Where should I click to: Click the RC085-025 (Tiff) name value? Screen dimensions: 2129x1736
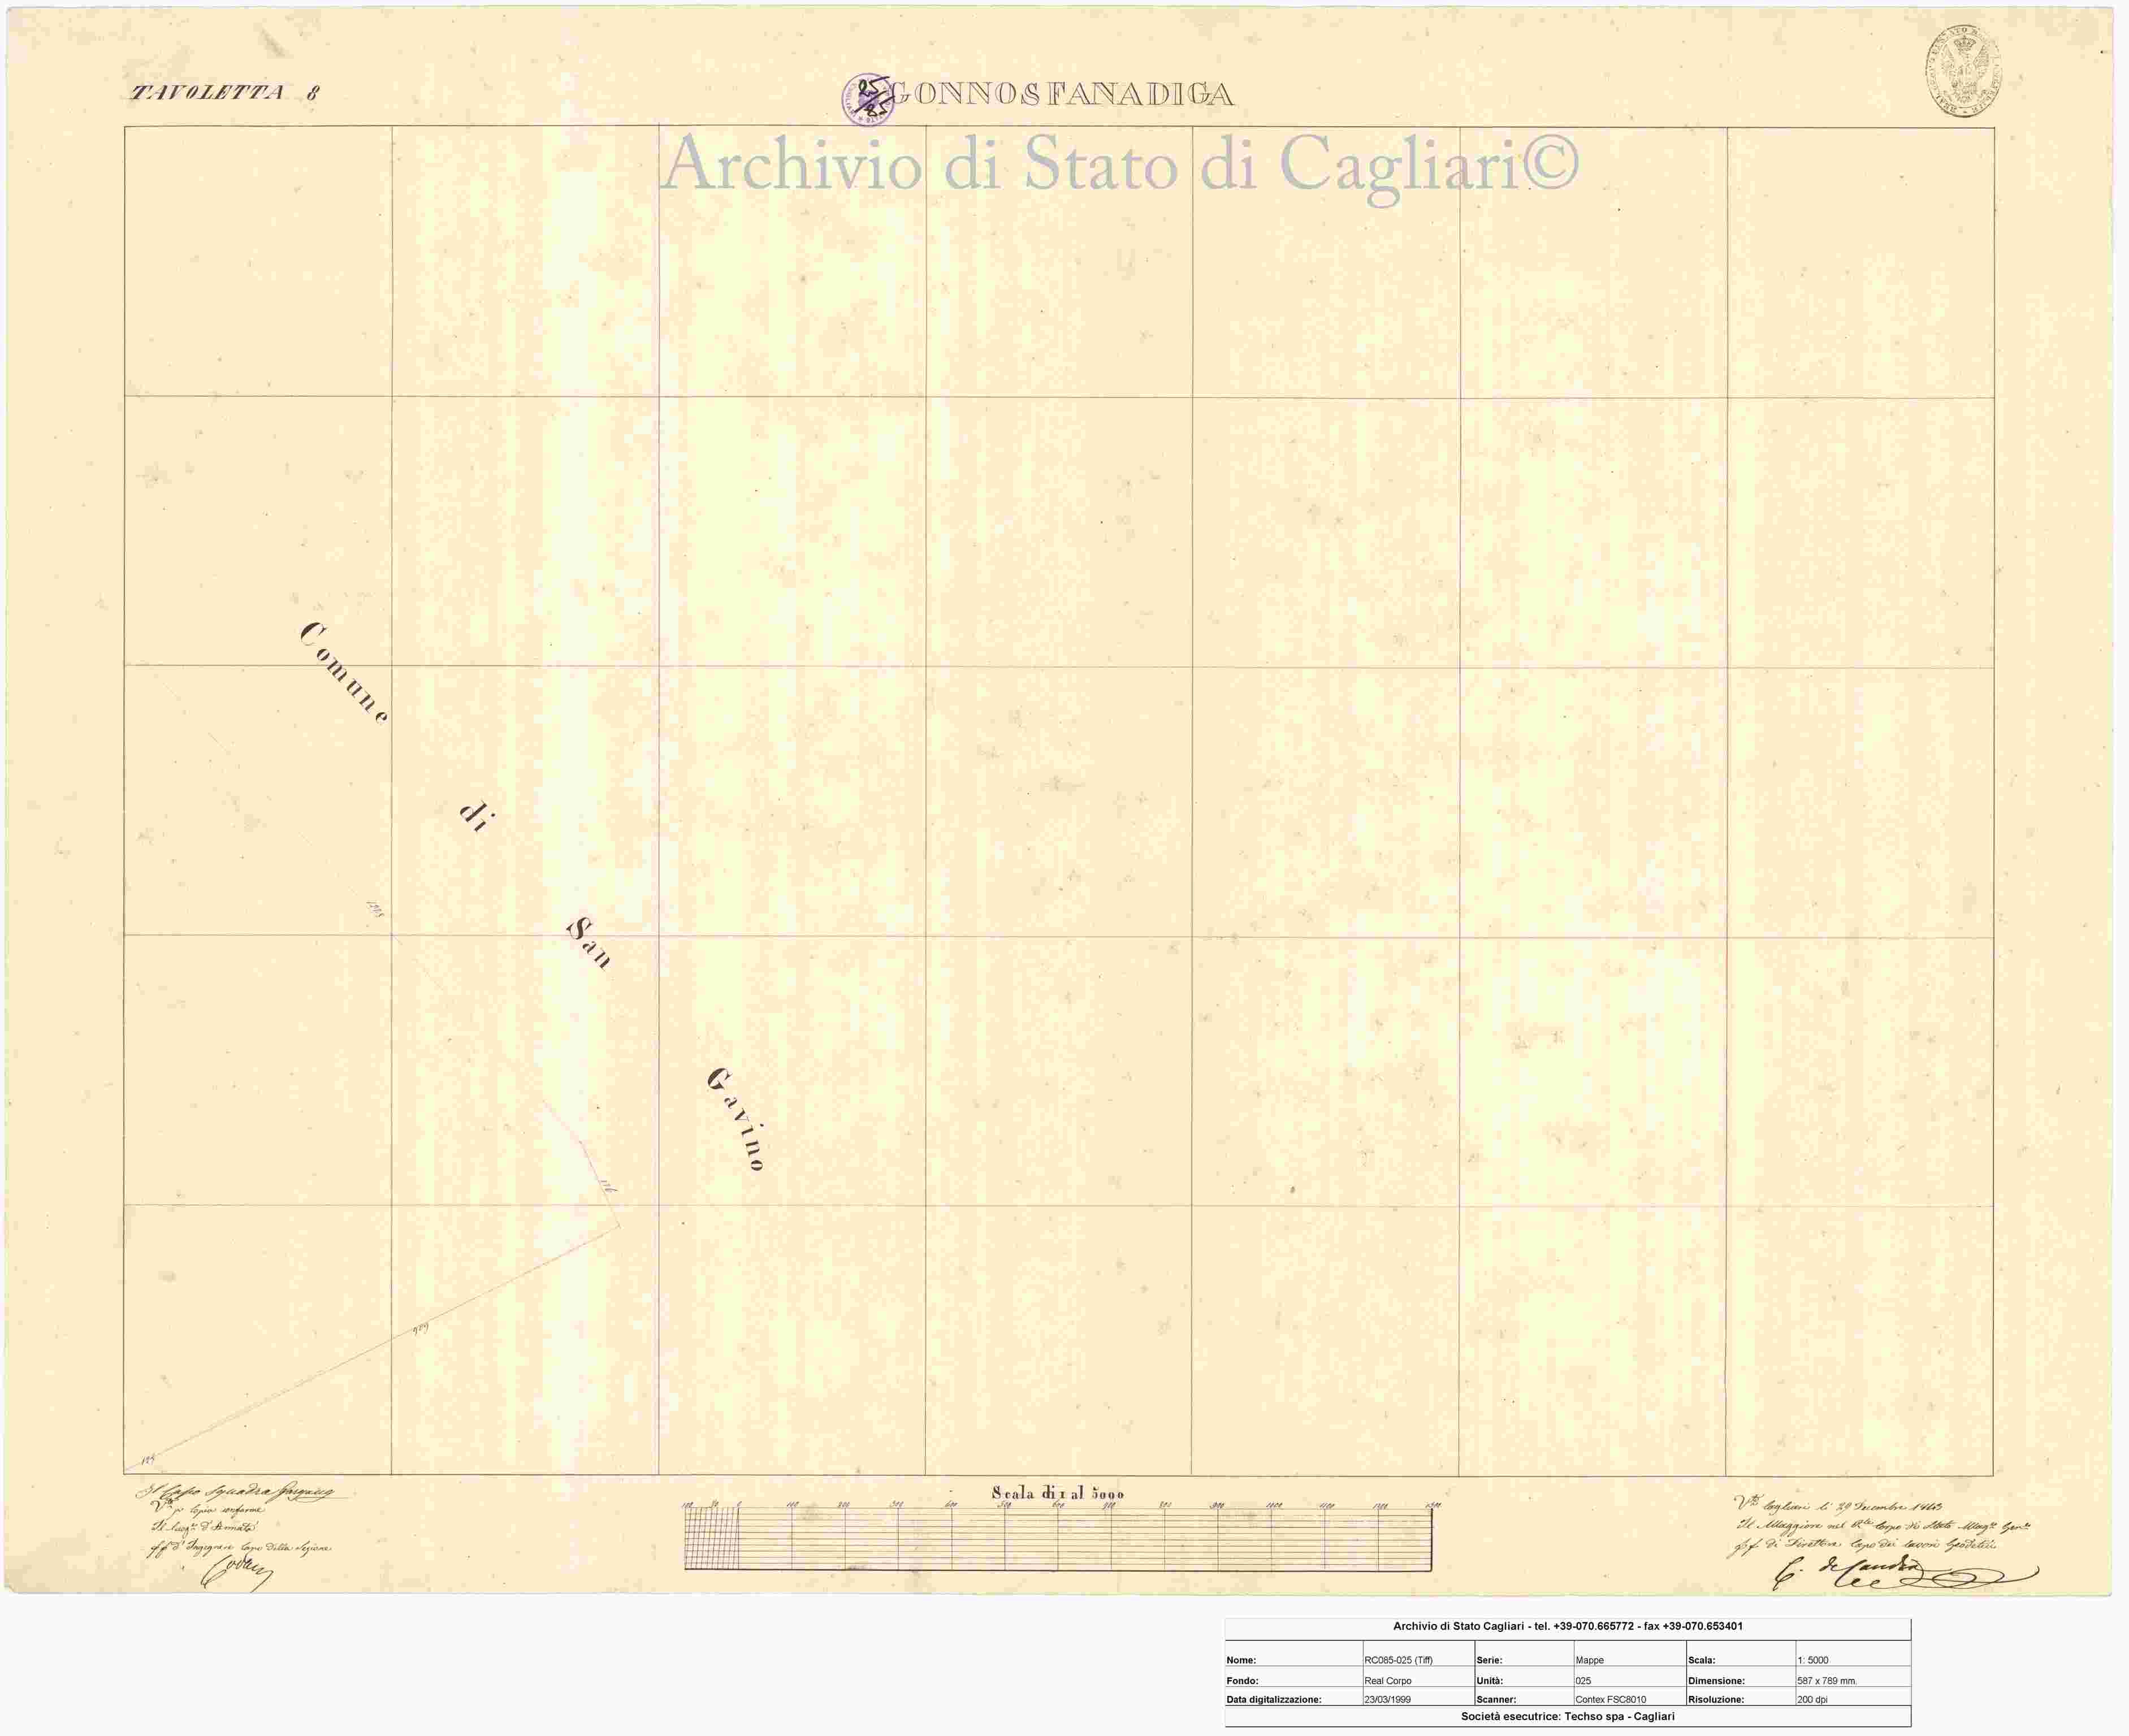pyautogui.click(x=1398, y=1660)
